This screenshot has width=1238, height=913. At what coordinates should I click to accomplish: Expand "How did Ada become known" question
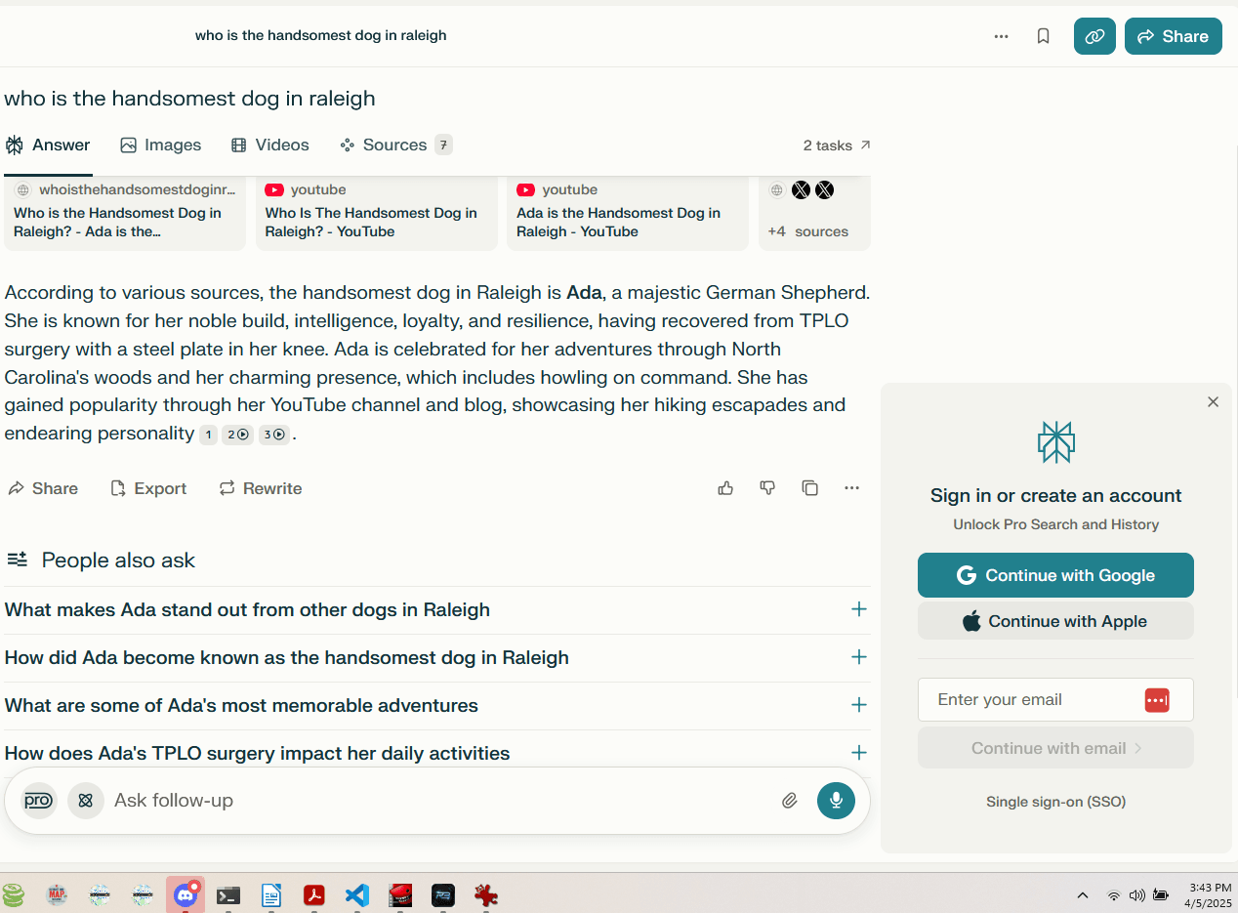click(858, 657)
